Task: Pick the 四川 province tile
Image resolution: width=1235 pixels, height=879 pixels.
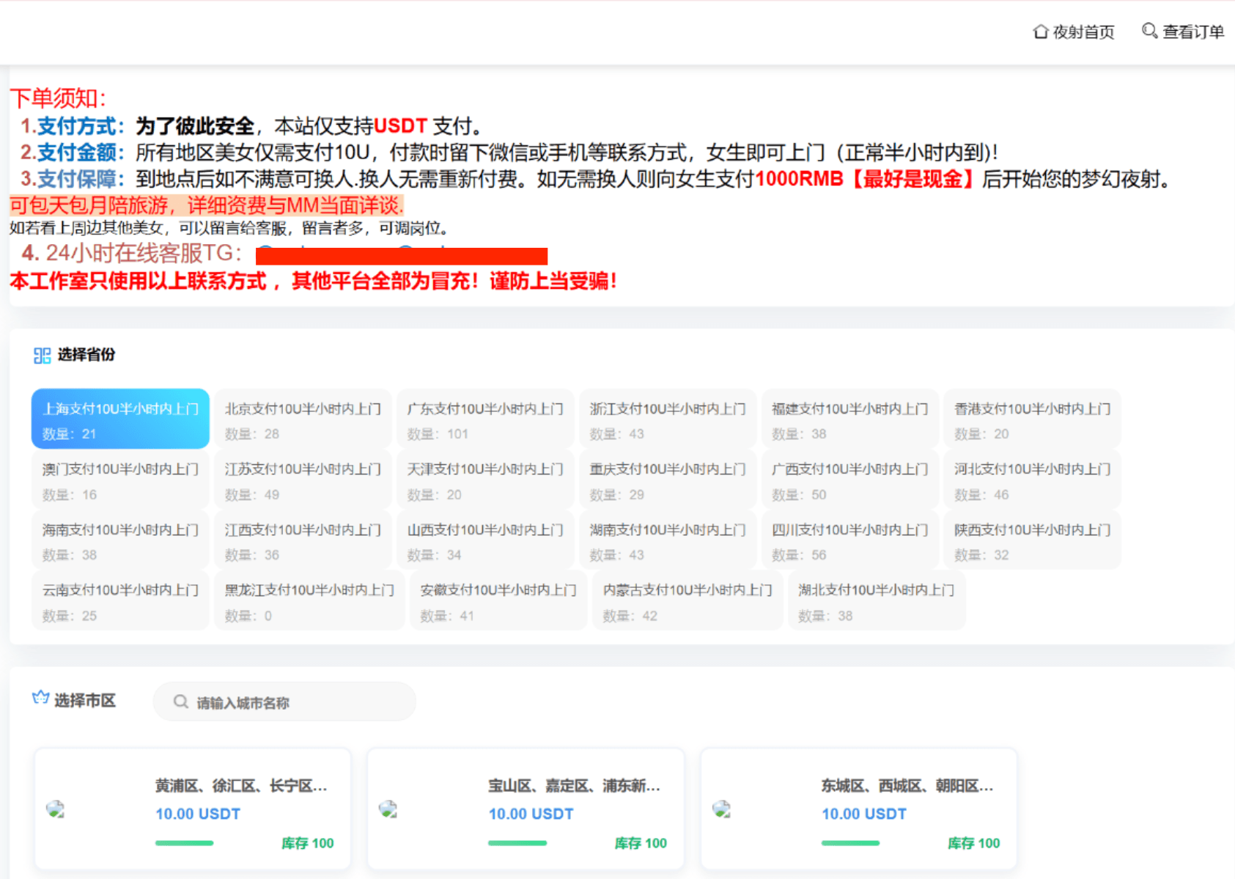Action: pyautogui.click(x=849, y=541)
